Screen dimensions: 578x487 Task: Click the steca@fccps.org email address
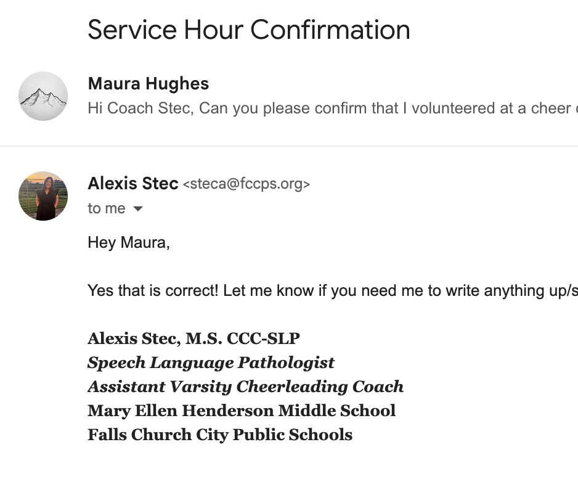click(x=246, y=184)
